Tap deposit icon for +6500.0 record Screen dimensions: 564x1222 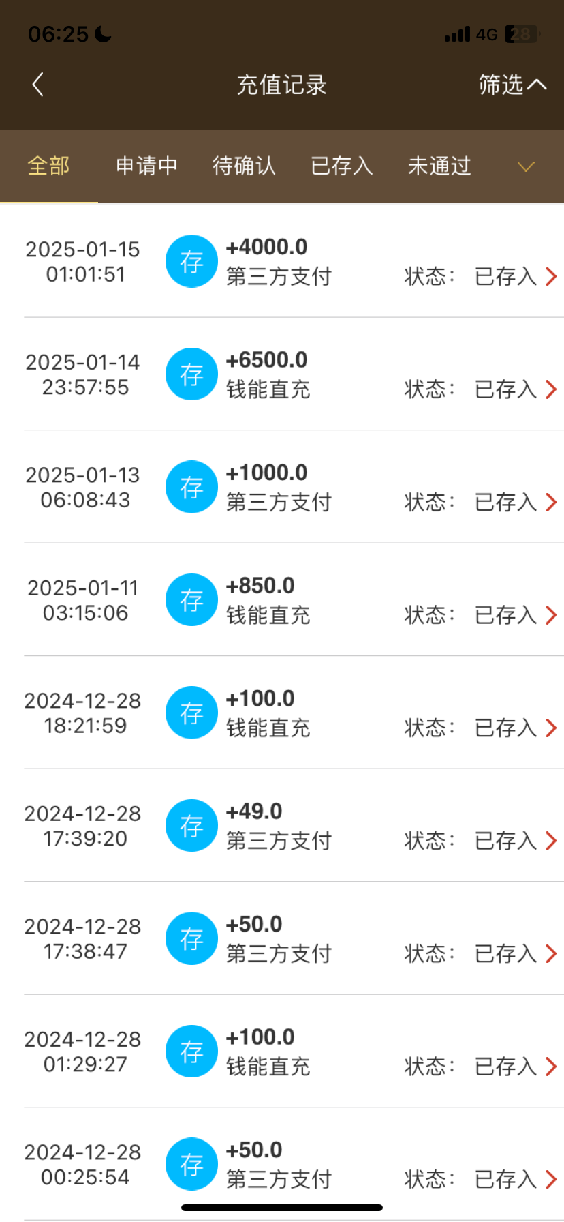click(x=191, y=374)
